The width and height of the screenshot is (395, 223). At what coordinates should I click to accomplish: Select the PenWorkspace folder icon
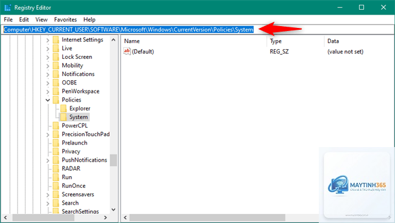click(56, 91)
